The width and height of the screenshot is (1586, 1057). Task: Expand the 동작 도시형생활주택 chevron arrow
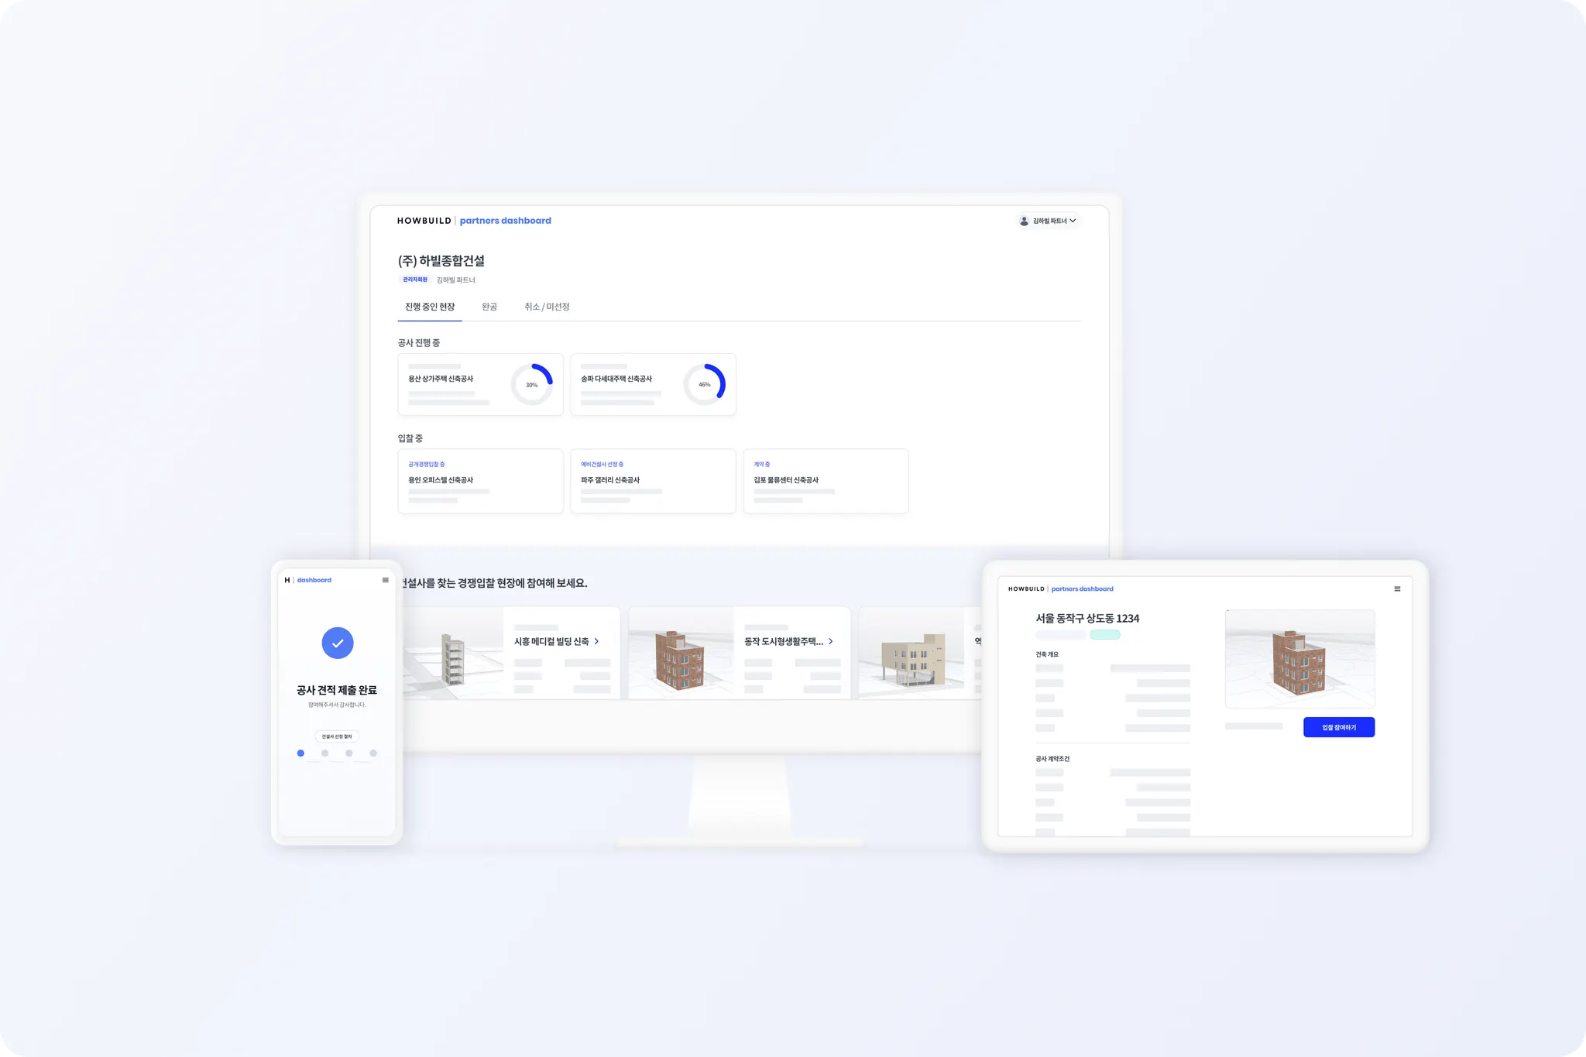tap(831, 641)
